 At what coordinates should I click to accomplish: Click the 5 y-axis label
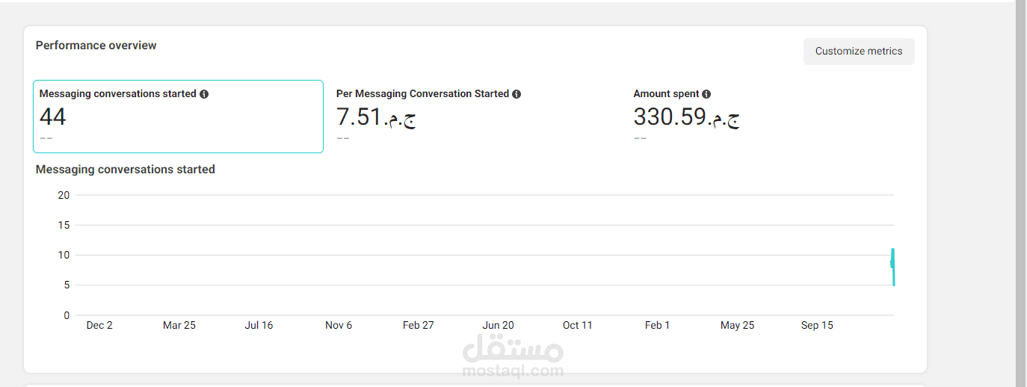[x=67, y=285]
